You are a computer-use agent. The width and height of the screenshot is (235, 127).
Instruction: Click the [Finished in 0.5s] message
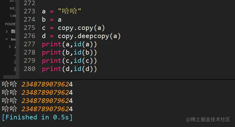tap(37, 117)
